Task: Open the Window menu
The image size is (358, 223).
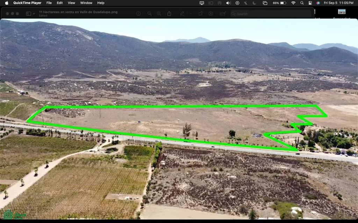Action: click(x=86, y=3)
